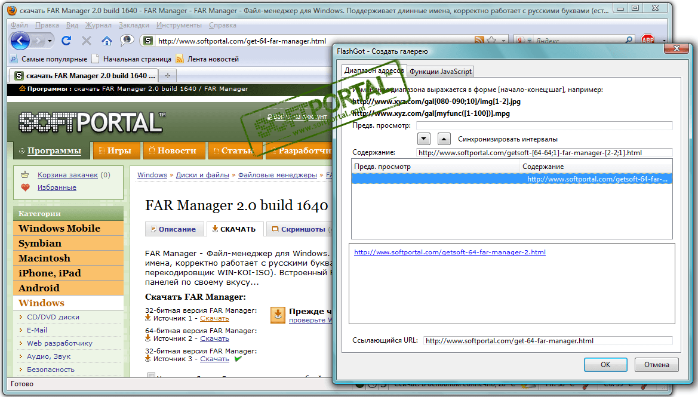698x397 pixels.
Task: Bookmark page with the star icon
Action: [491, 41]
